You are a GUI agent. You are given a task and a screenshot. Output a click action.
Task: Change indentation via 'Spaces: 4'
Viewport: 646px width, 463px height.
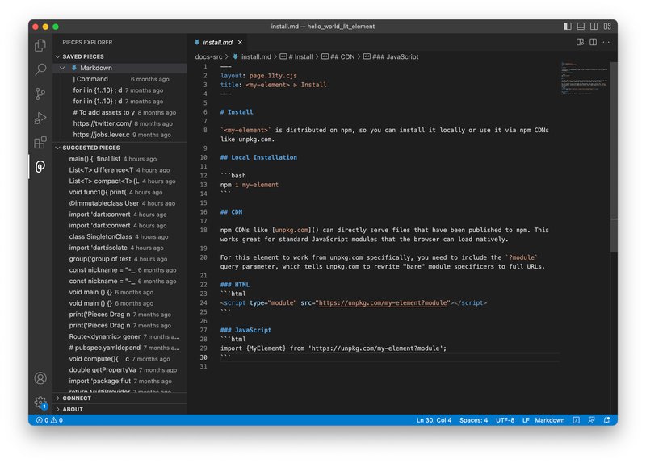[473, 420]
